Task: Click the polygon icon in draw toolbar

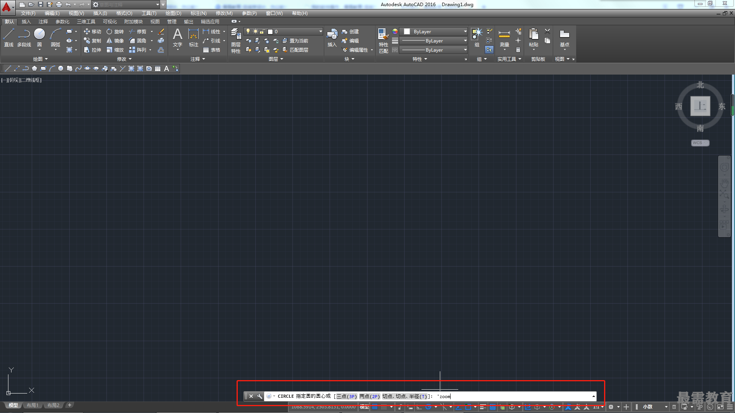Action: pos(34,68)
